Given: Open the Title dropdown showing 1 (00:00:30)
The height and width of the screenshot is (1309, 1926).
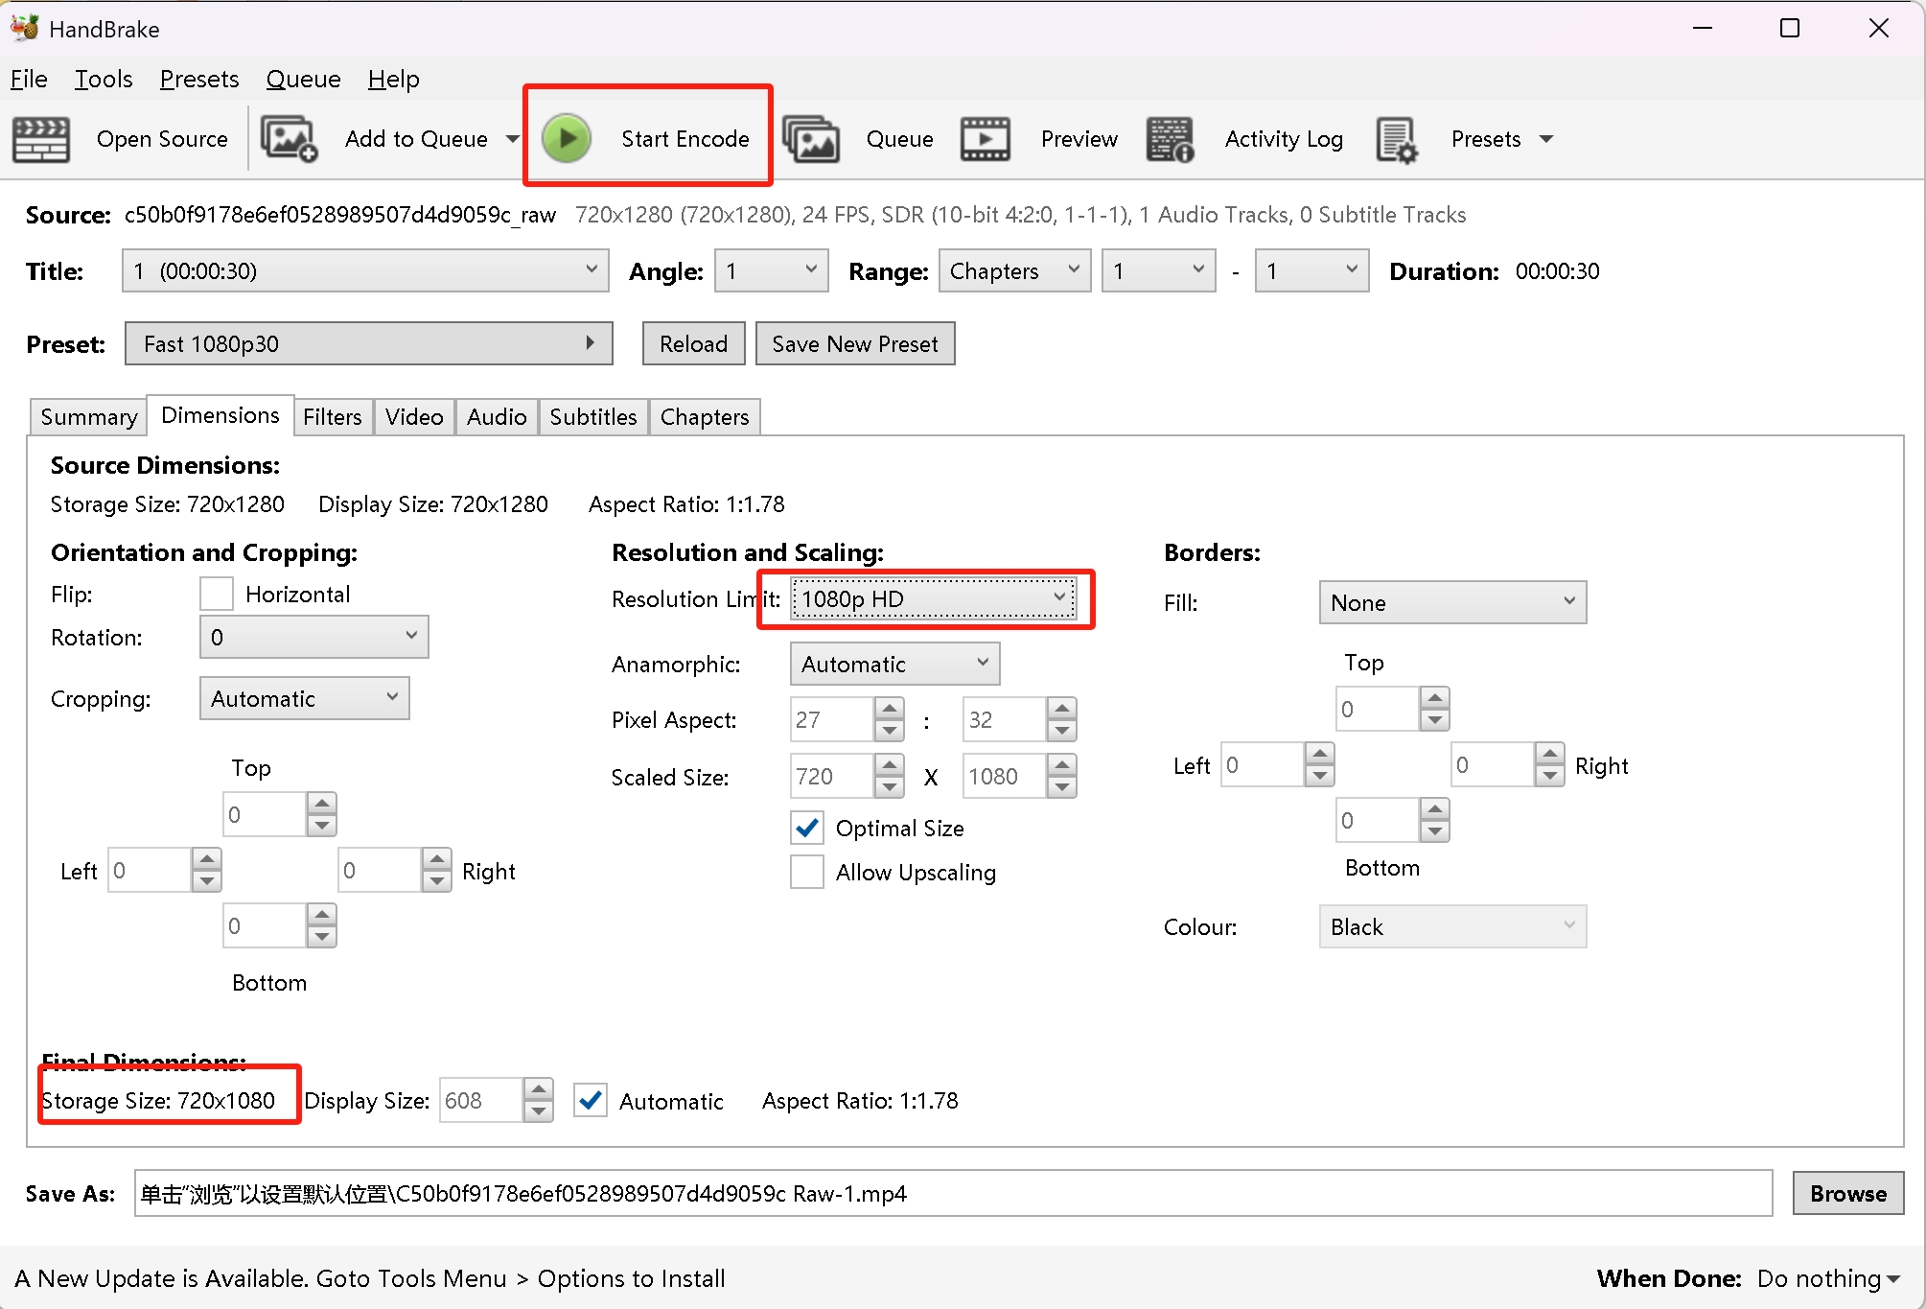Looking at the screenshot, I should click(365, 271).
